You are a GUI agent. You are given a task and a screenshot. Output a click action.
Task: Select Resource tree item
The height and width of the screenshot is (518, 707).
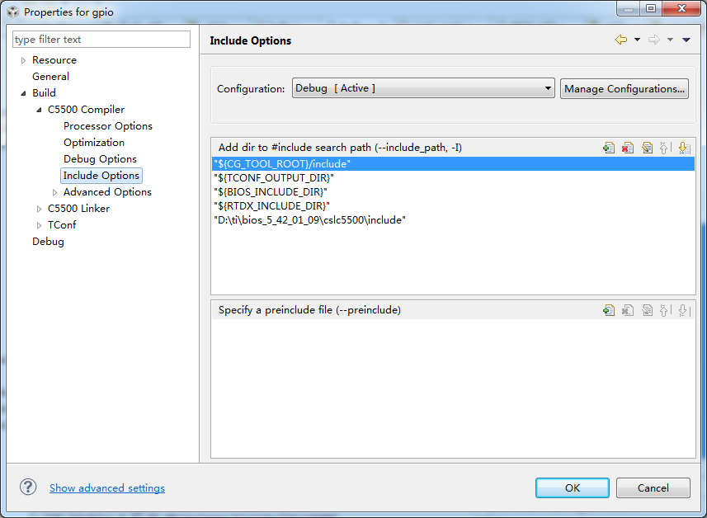coord(54,60)
